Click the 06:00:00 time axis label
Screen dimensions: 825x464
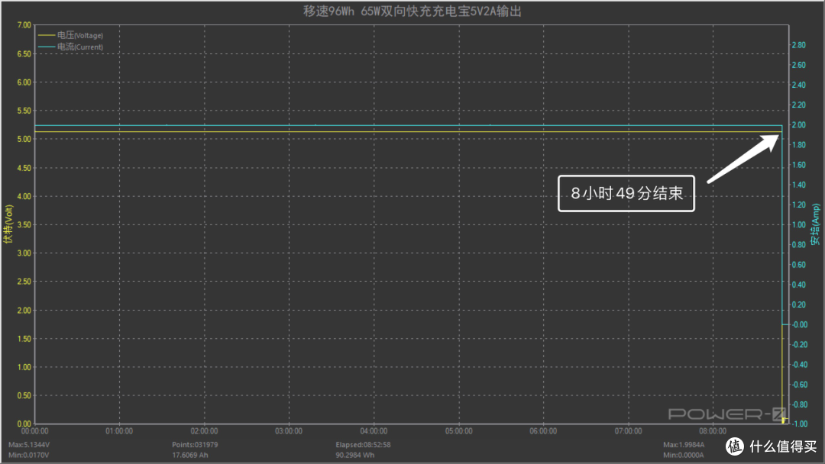tap(544, 431)
